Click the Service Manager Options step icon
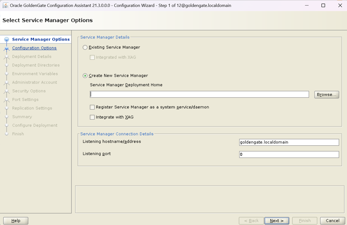 pos(7,40)
